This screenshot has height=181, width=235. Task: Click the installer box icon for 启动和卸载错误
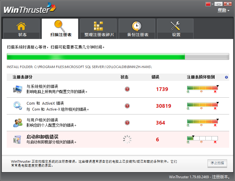17,139
